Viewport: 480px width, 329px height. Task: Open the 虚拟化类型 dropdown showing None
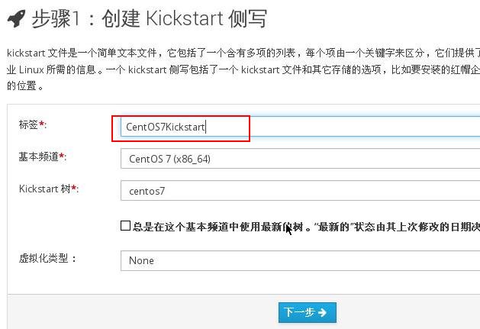[x=301, y=261]
